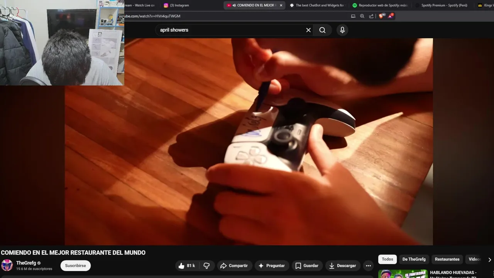Open TheGrefg channel name link
Viewport: 494px width, 278px height.
tap(26, 263)
